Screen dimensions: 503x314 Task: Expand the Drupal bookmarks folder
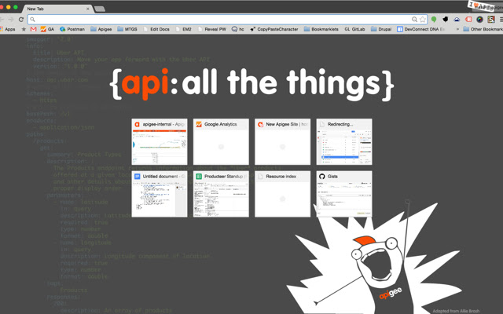(x=381, y=29)
